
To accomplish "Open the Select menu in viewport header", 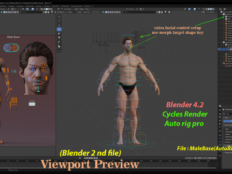I will pos(81,9).
